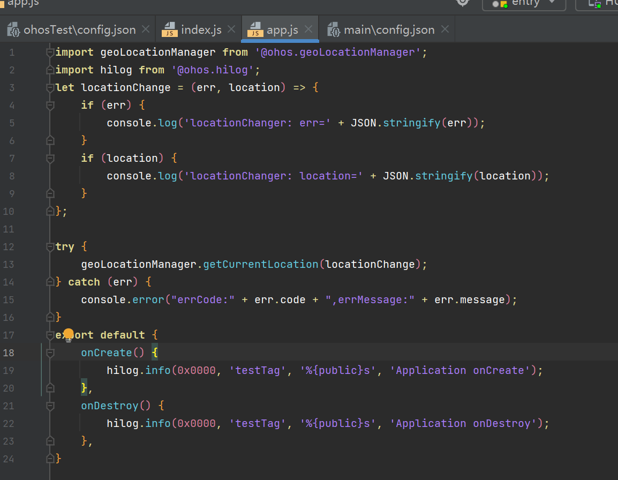Click the yellow lightbulb on the export default line

(69, 334)
